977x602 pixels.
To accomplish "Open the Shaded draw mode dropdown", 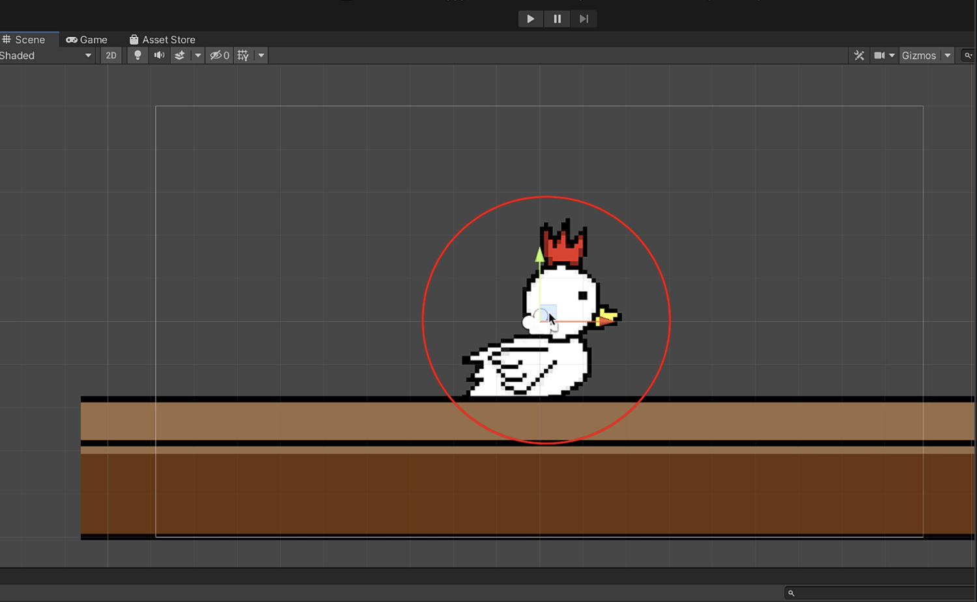I will (x=46, y=55).
